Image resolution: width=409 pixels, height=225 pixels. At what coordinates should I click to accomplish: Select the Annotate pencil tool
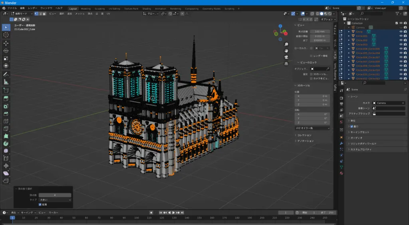(6, 74)
